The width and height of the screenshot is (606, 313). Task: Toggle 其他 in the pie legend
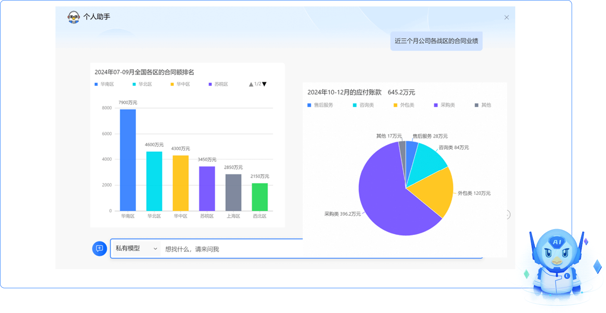[x=483, y=105]
